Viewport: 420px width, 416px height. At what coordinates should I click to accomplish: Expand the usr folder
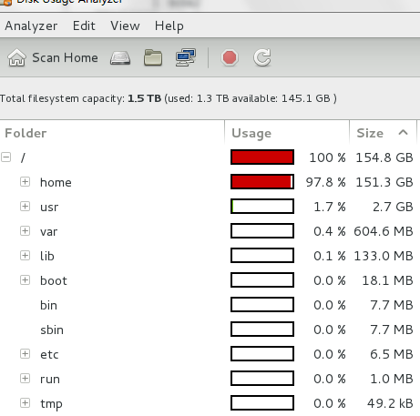pos(25,207)
